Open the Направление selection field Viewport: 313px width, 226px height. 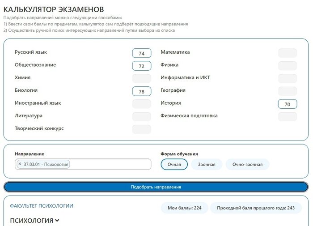point(83,164)
